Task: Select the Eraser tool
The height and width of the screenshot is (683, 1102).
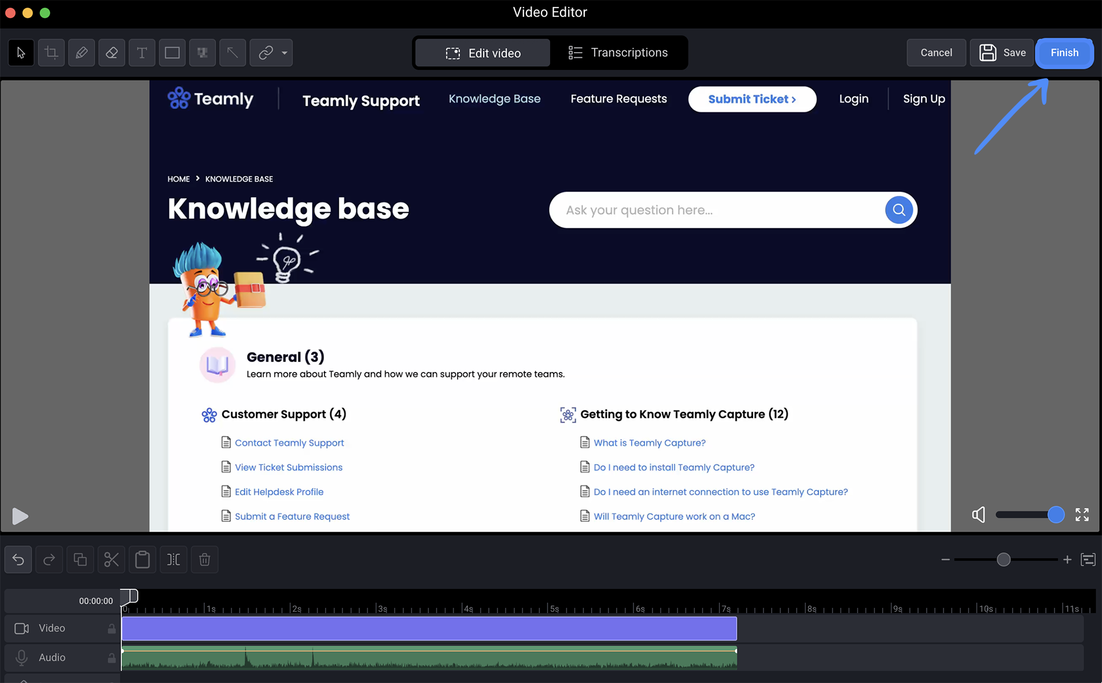Action: [112, 53]
